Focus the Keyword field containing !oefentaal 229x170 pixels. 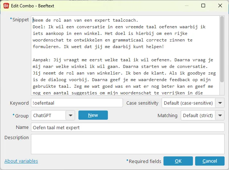coord(77,103)
